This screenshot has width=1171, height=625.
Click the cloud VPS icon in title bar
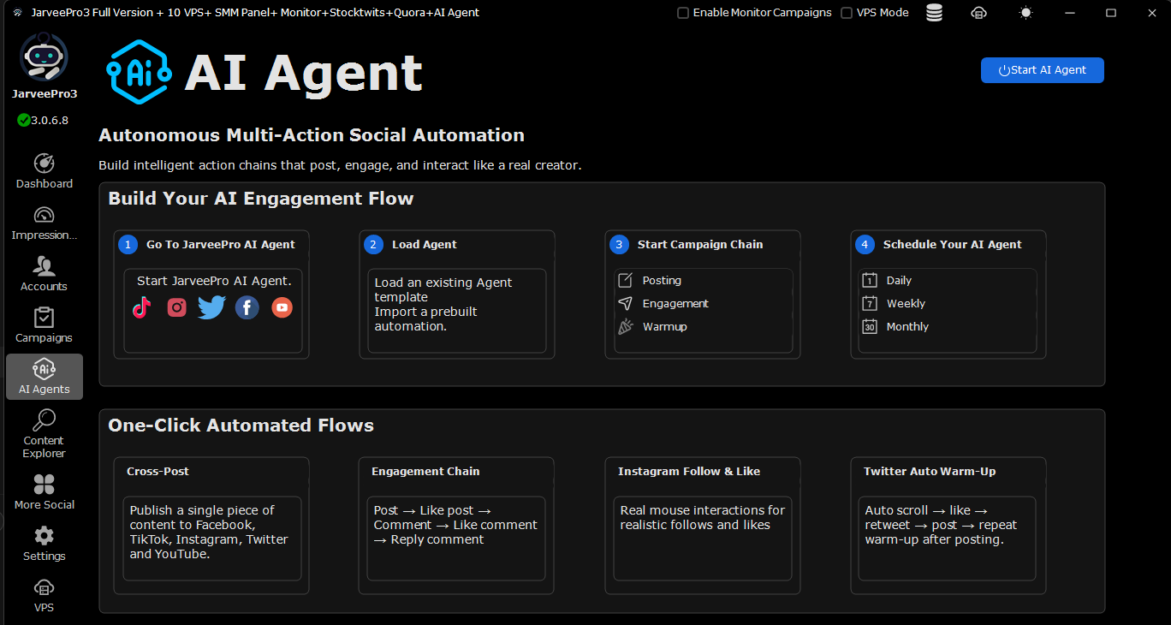[979, 13]
